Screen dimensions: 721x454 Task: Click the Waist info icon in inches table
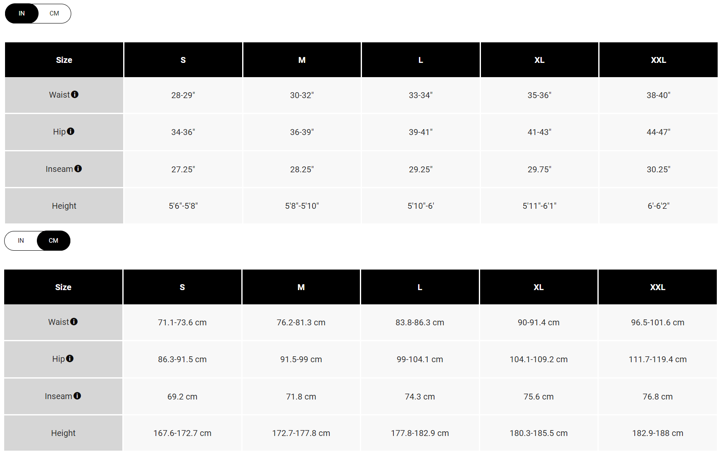click(75, 95)
